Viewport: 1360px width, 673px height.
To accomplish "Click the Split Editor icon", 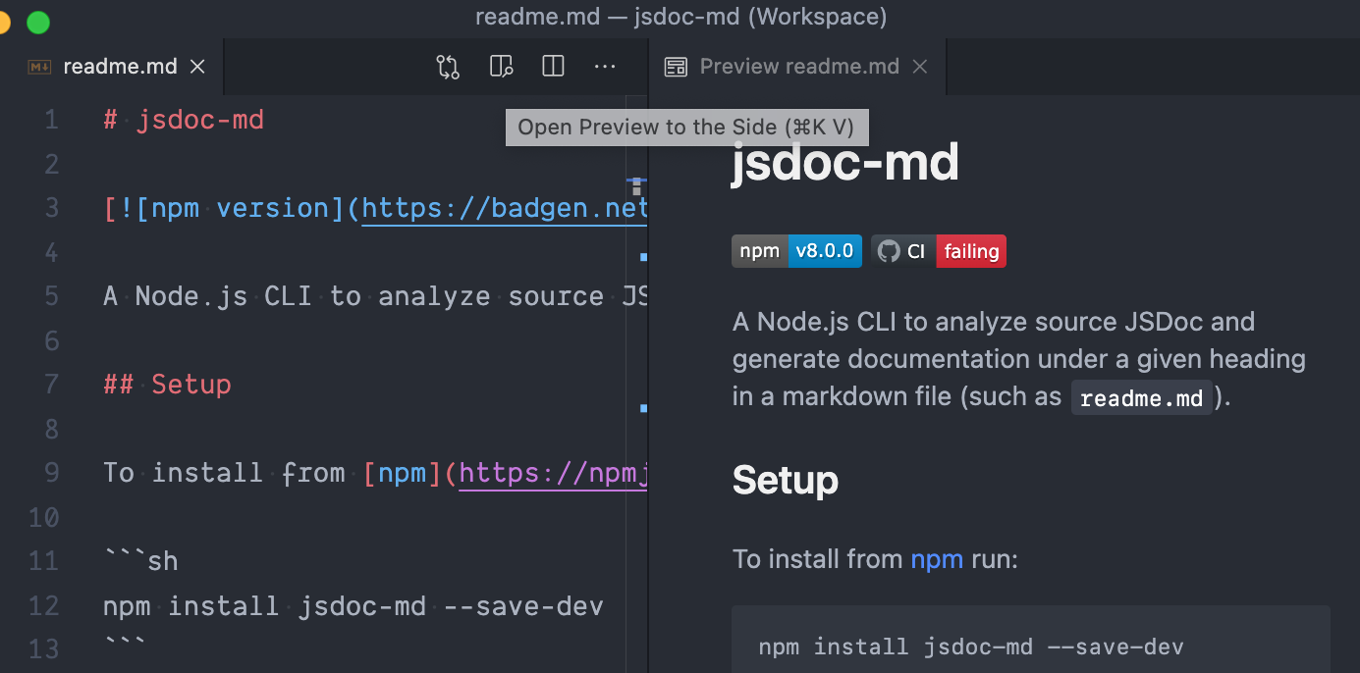I will [x=552, y=66].
